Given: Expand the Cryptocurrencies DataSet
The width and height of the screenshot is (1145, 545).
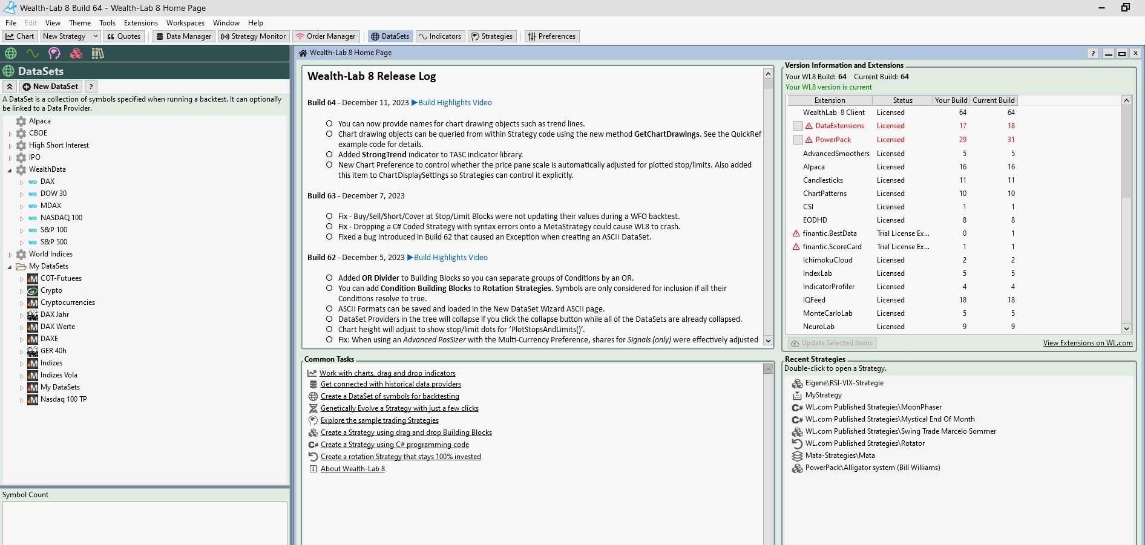Looking at the screenshot, I should (x=22, y=303).
